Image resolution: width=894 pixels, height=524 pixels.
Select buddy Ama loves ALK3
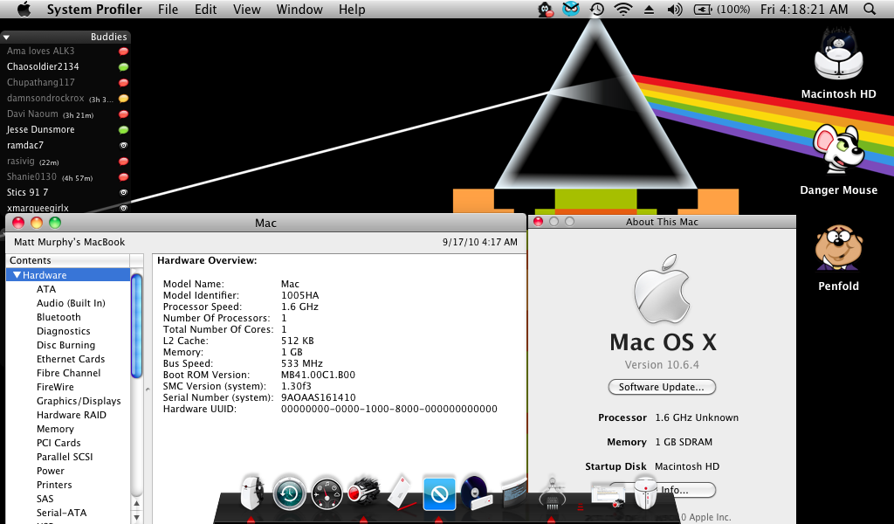(x=40, y=51)
